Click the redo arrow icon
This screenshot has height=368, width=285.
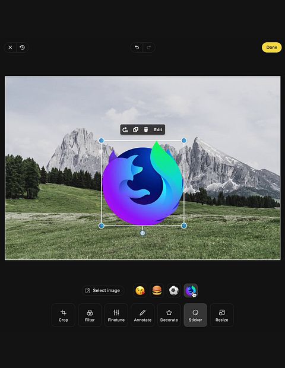[x=148, y=47]
